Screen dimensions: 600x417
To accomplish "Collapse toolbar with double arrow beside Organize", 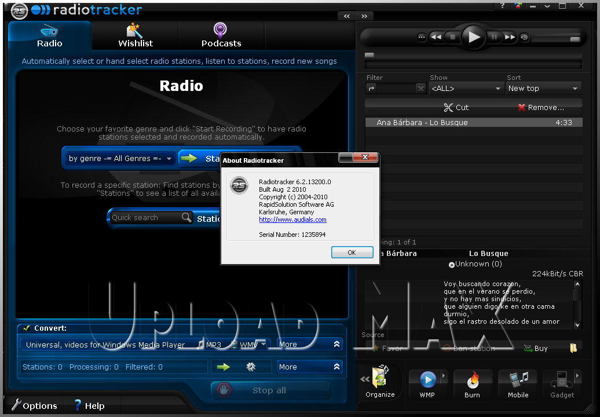I will [365, 379].
